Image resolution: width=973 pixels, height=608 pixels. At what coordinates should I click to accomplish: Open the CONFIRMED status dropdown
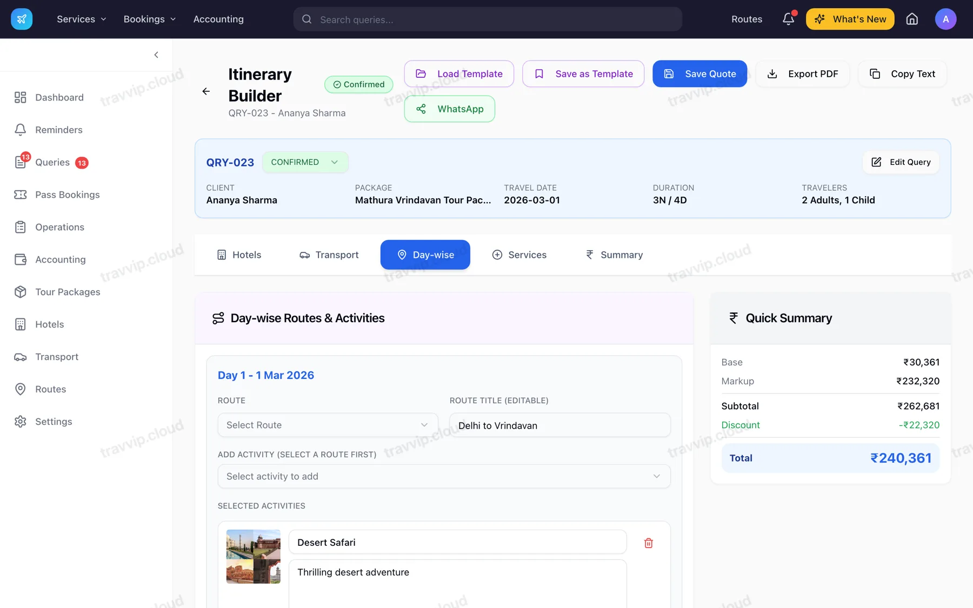(x=305, y=162)
